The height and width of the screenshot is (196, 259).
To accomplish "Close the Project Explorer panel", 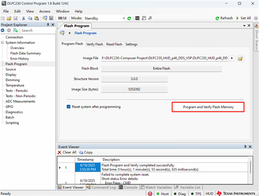I will click(53, 24).
